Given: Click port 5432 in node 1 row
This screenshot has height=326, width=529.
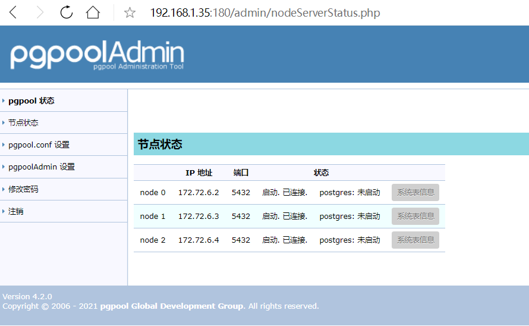Looking at the screenshot, I should (241, 216).
